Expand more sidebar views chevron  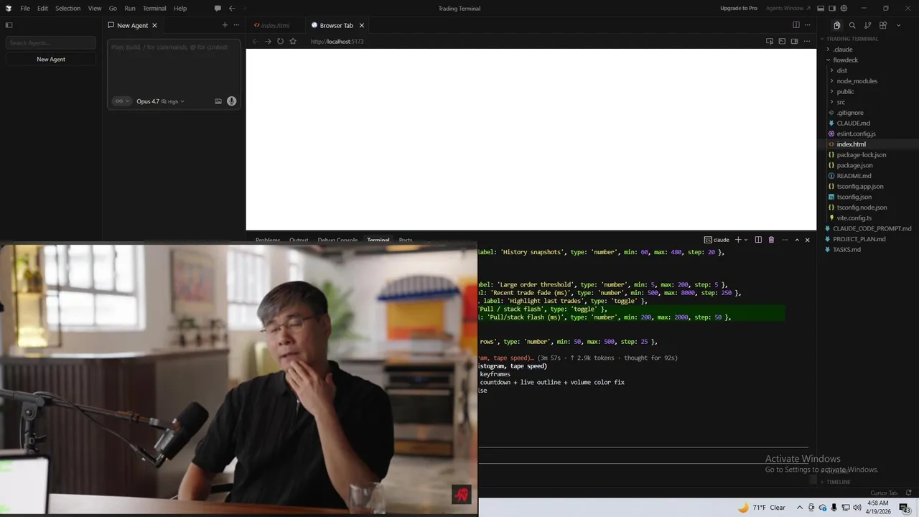pos(898,25)
